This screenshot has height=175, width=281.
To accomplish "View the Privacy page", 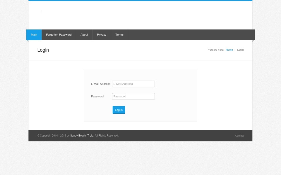I will 102,35.
